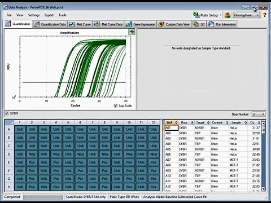
Task: Click the Gene Expression chart icon
Action: coord(128,24)
